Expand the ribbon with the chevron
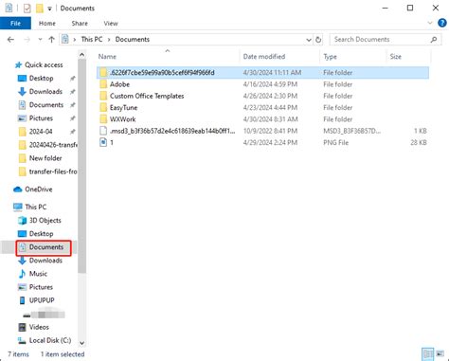 (430, 23)
